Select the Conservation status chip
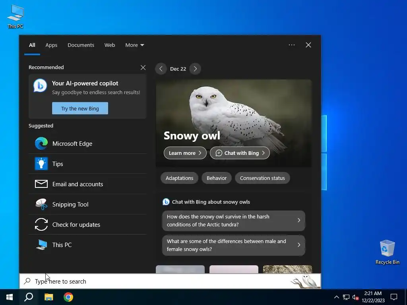Screen dimensions: 407x305 (x=262, y=178)
